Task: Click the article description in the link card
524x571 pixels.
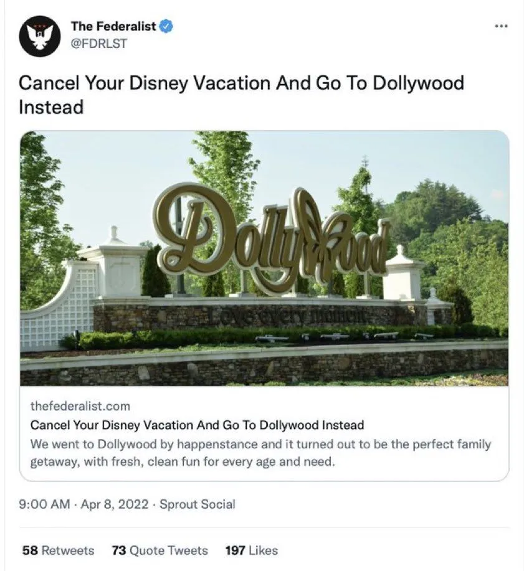Action: point(260,453)
